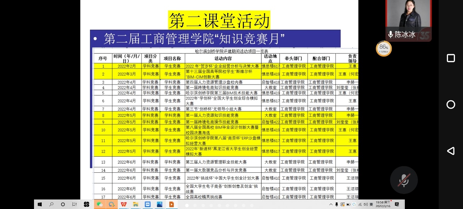
Task: Tap microphone icon beside 陈冰冰
Action: pyautogui.click(x=391, y=34)
